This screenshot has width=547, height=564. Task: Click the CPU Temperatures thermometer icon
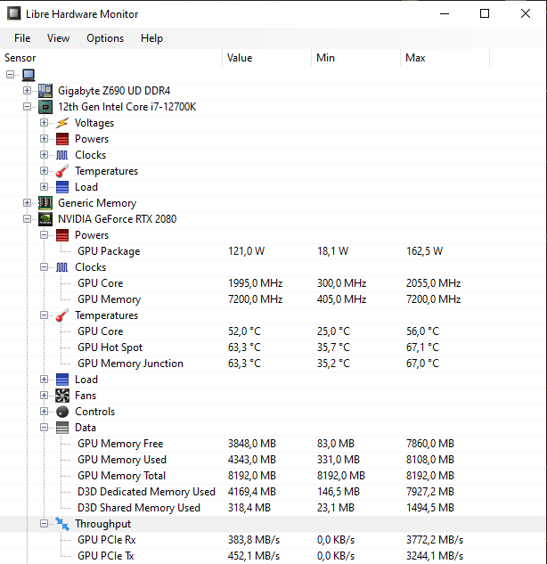61,171
